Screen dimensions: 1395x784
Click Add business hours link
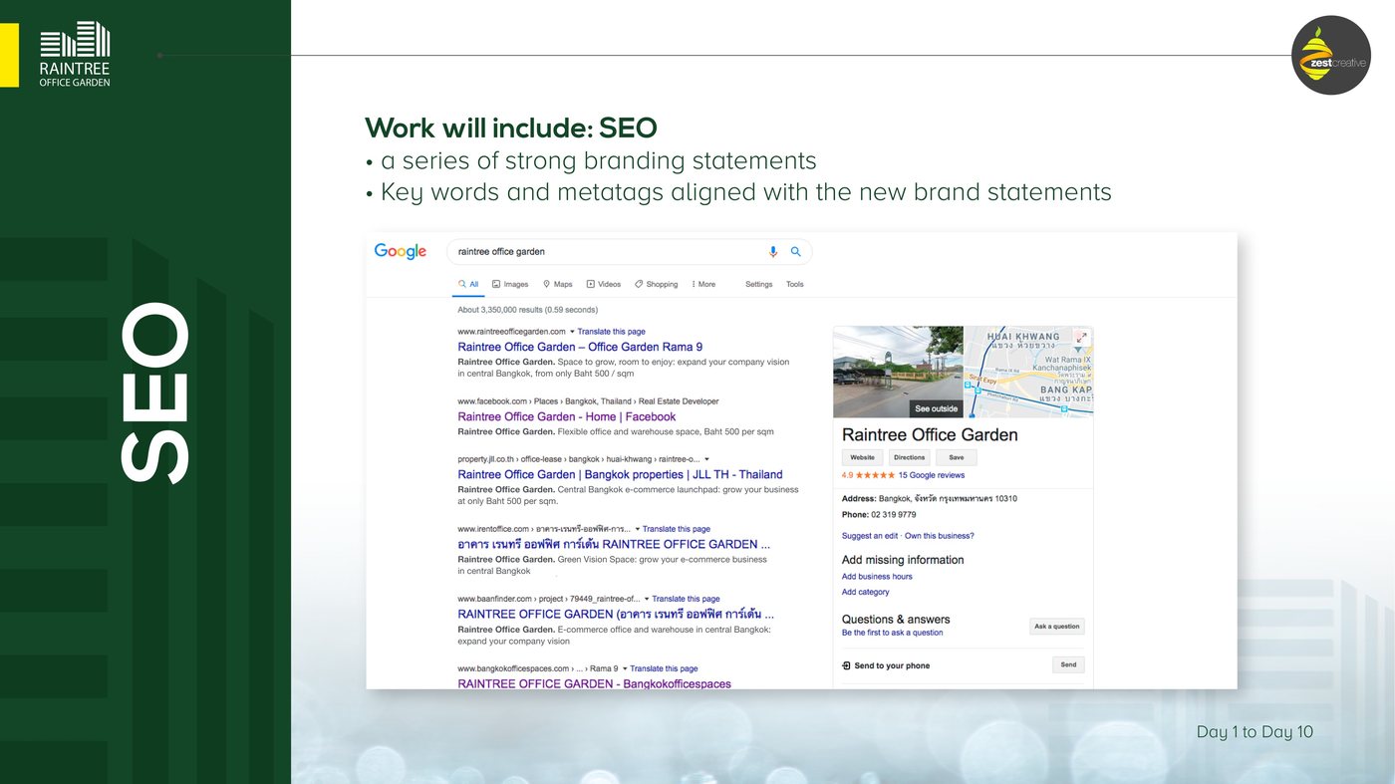click(877, 577)
